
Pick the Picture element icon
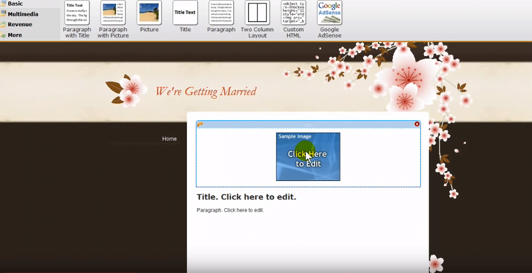tap(149, 13)
